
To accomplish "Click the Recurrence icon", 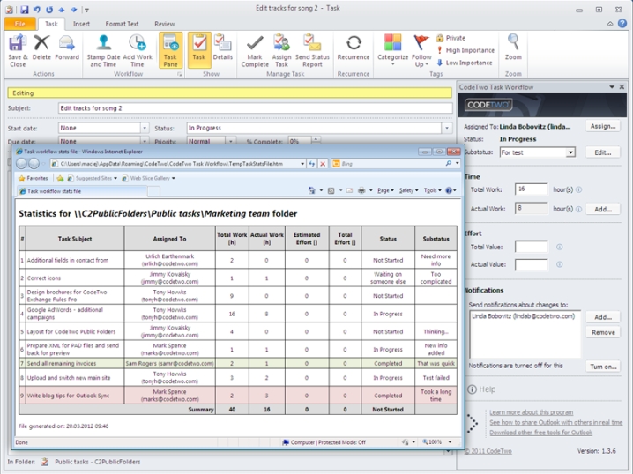I will point(354,44).
